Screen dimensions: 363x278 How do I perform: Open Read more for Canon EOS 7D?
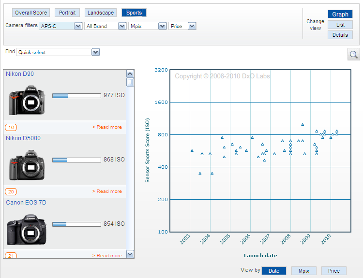[107, 256]
